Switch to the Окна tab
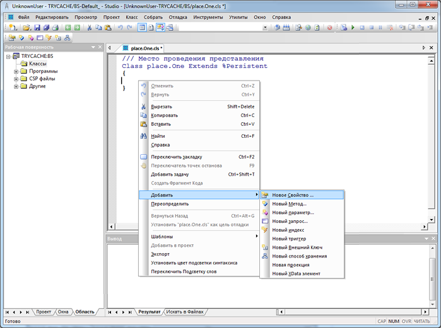 point(63,312)
